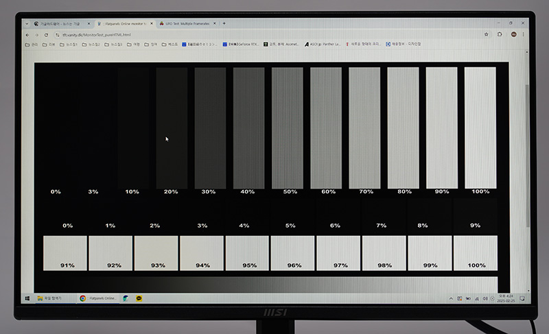Click the 30% label under the bar
Screen dimensions: 549x334
pyautogui.click(x=209, y=191)
